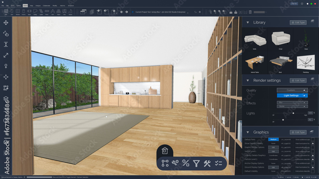Viewport: 319px width, 179px height.
Task: Select the Window tool
Action: pos(18,12)
